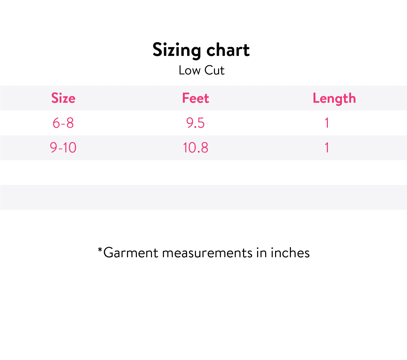407x360 pixels.
Task: Click the word "Sizing" in the title
Action: [177, 50]
